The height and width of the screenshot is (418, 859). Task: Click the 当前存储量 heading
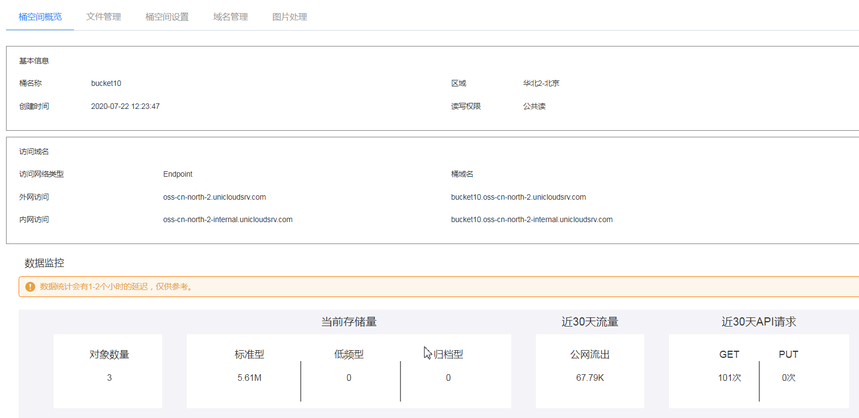tap(349, 322)
